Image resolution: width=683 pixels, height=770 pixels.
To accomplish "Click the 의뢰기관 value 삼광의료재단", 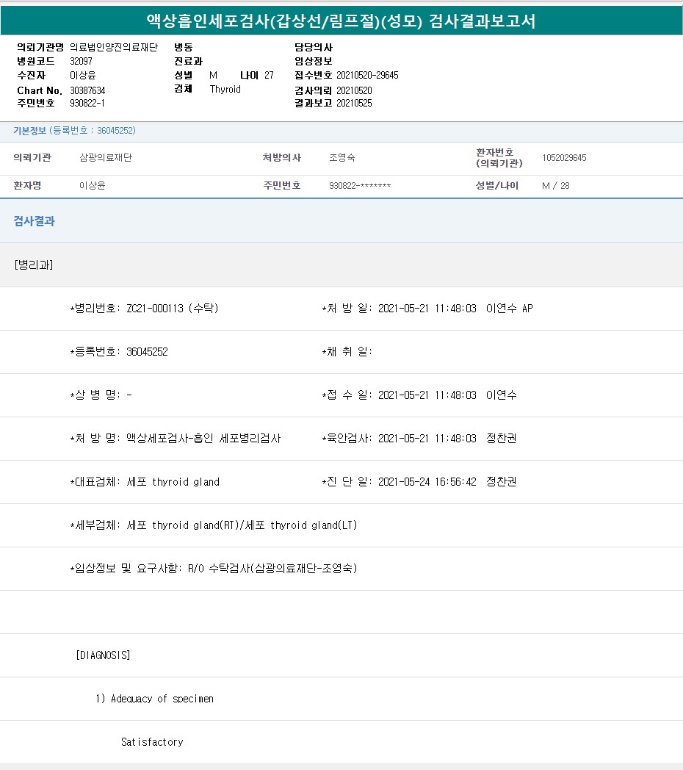I will coord(106,158).
